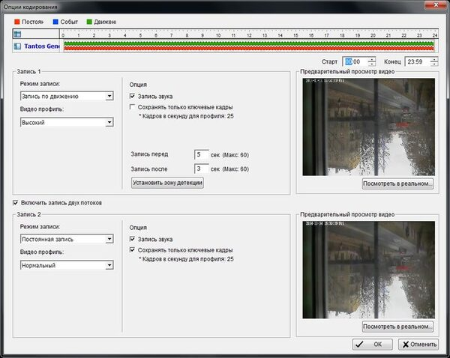Click the hour 12 mark on the timeline ruler
The height and width of the screenshot is (358, 450).
click(x=249, y=35)
